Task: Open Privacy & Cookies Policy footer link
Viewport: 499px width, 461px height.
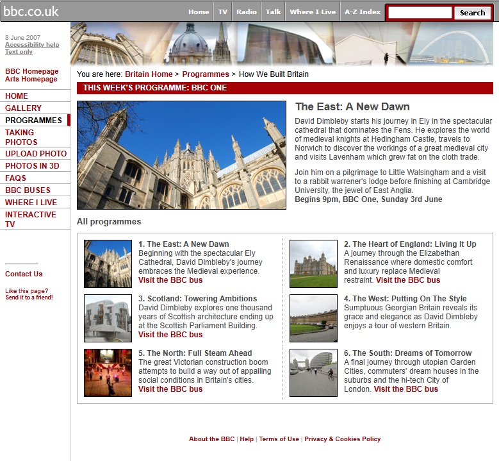Action: click(x=342, y=439)
